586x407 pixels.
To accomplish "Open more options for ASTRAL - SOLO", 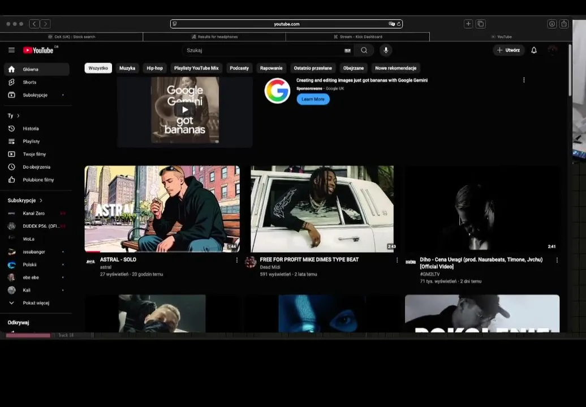I will (237, 260).
